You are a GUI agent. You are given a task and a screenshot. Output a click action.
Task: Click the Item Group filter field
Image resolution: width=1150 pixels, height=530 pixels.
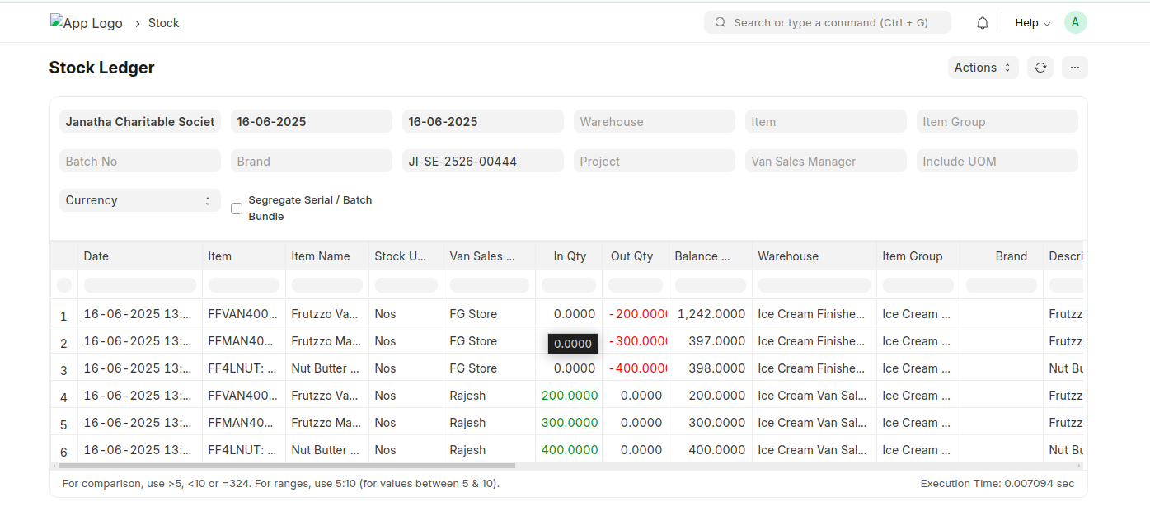997,122
